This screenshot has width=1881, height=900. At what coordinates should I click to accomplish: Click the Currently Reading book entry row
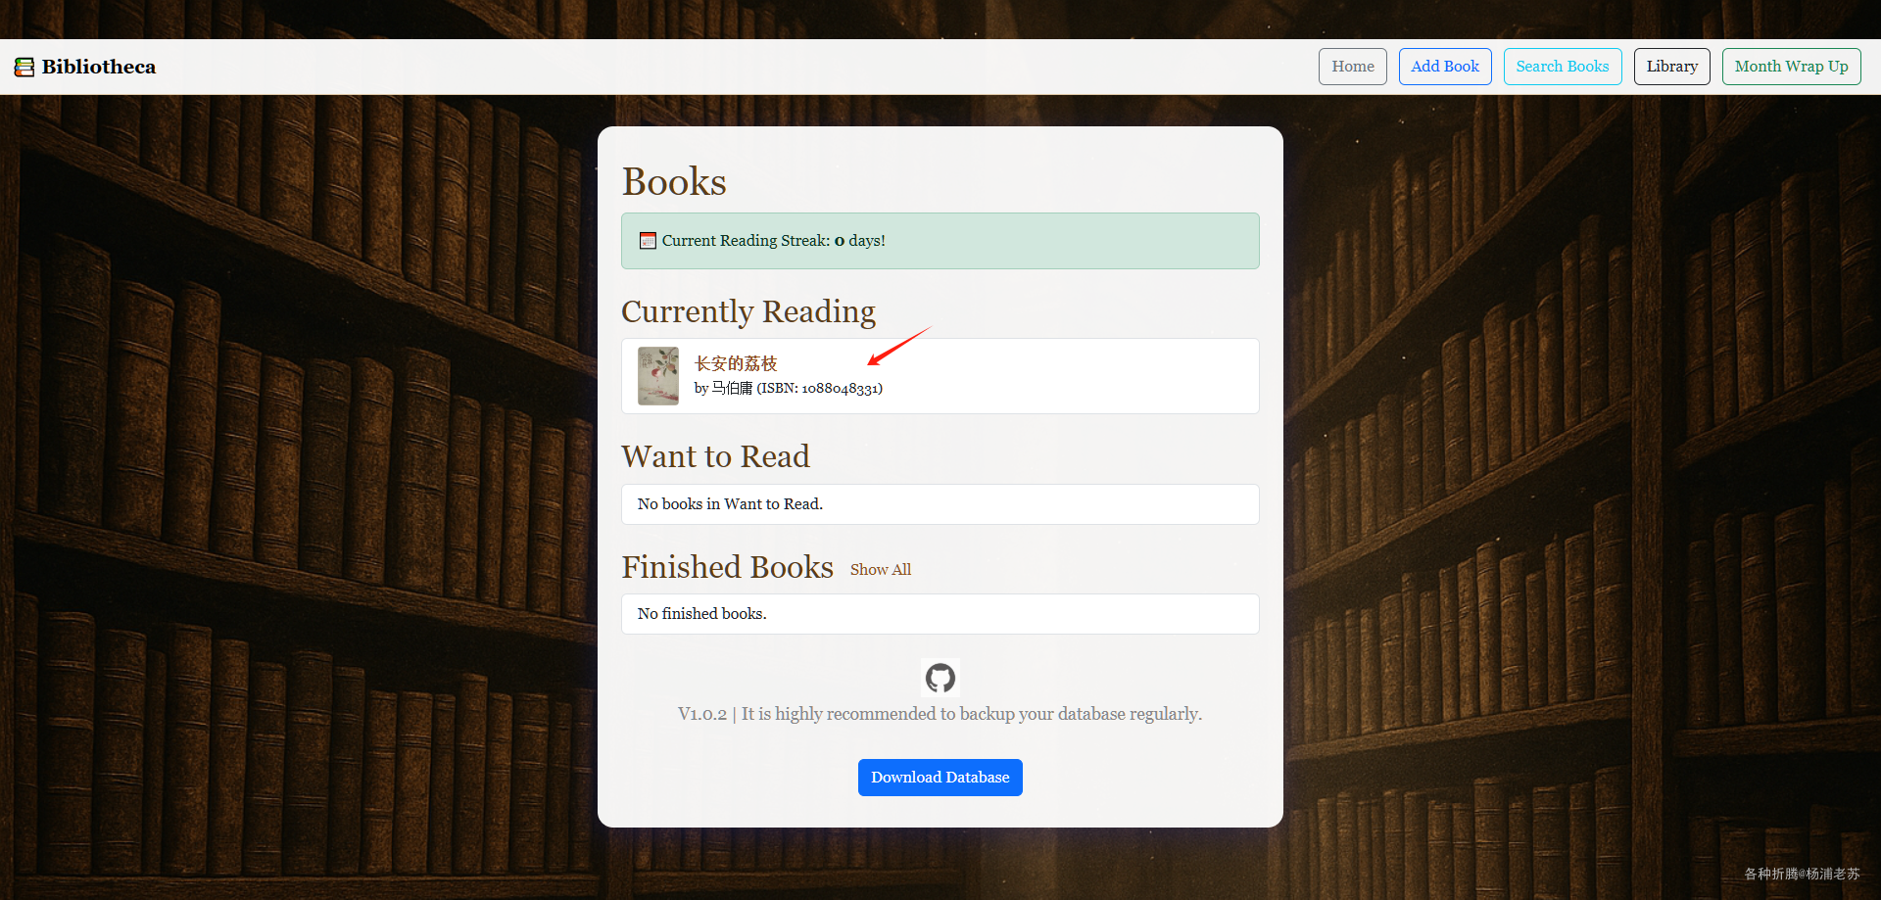940,376
